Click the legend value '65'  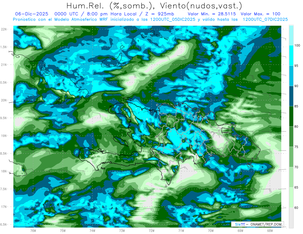click(296, 187)
